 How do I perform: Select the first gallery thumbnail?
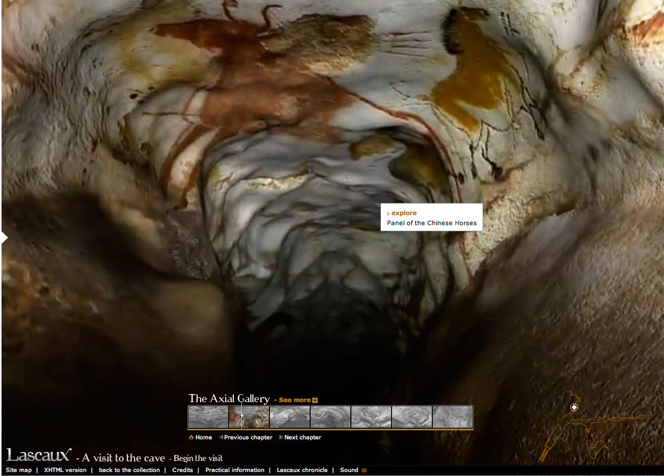point(208,417)
